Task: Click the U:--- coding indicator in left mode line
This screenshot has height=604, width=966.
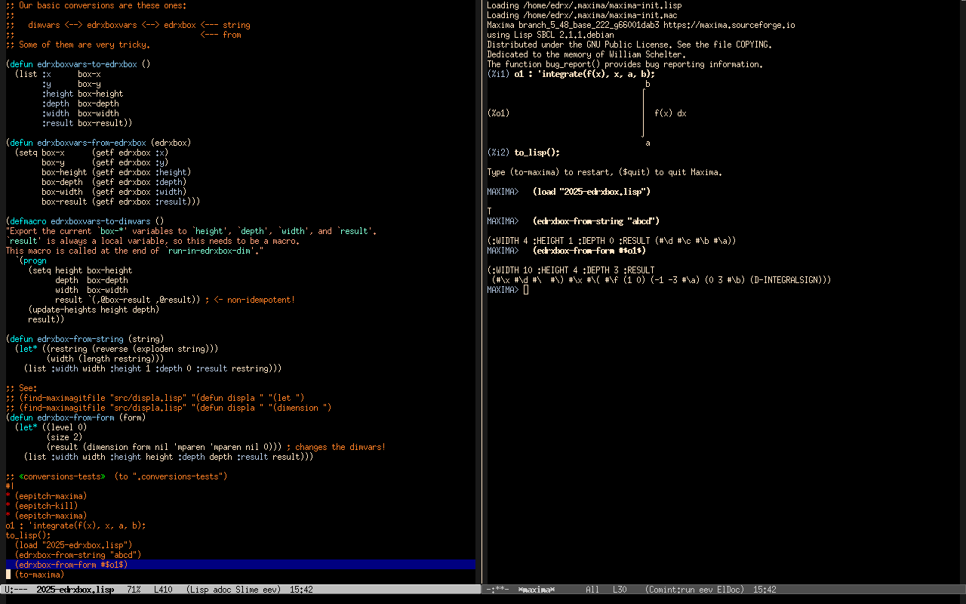Action: 17,590
